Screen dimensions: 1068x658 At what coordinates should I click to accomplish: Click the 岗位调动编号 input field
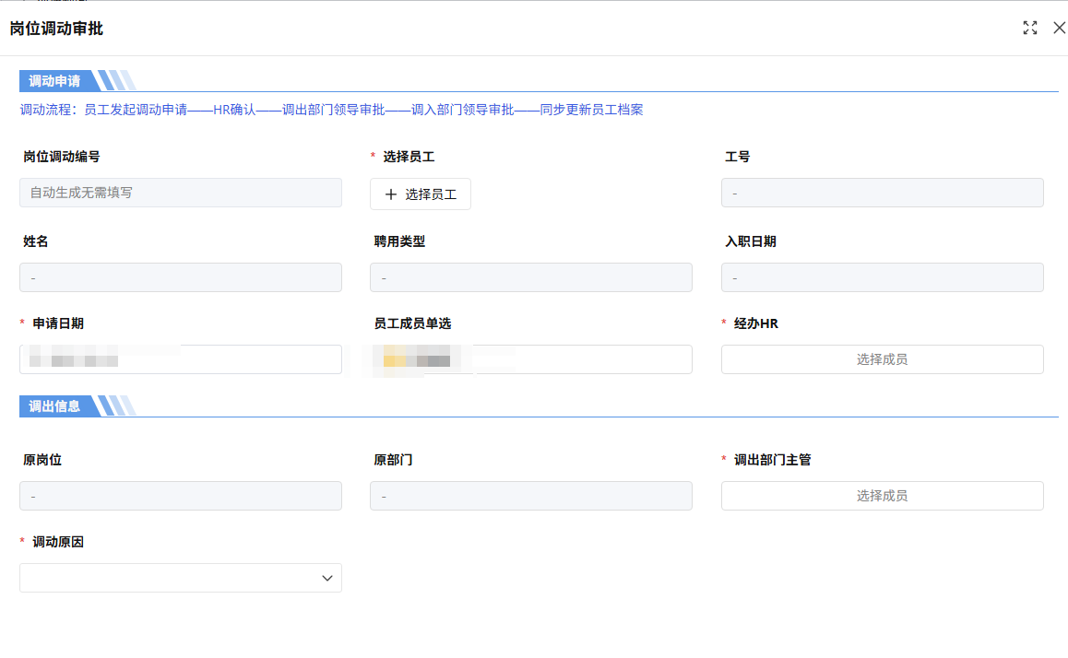pos(180,193)
